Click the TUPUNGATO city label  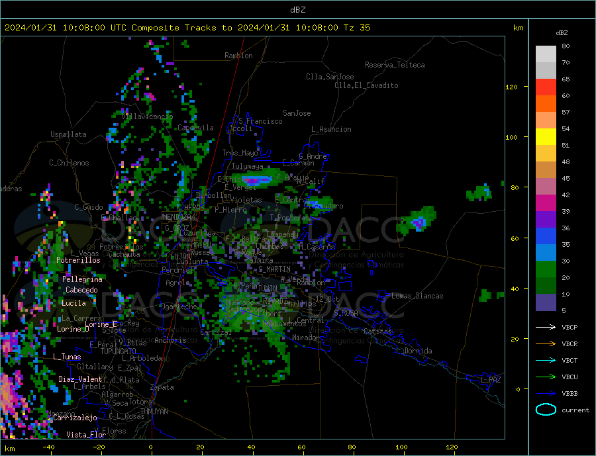click(119, 351)
